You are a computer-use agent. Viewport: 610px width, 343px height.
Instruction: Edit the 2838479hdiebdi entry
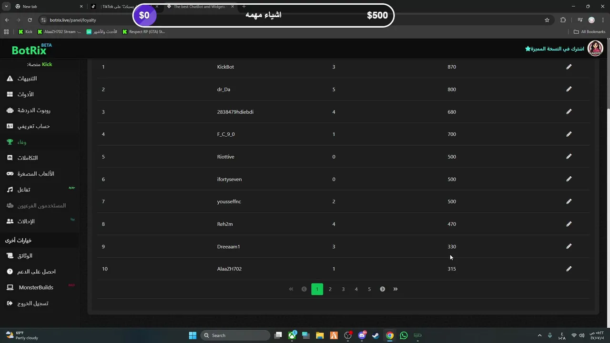[569, 111]
